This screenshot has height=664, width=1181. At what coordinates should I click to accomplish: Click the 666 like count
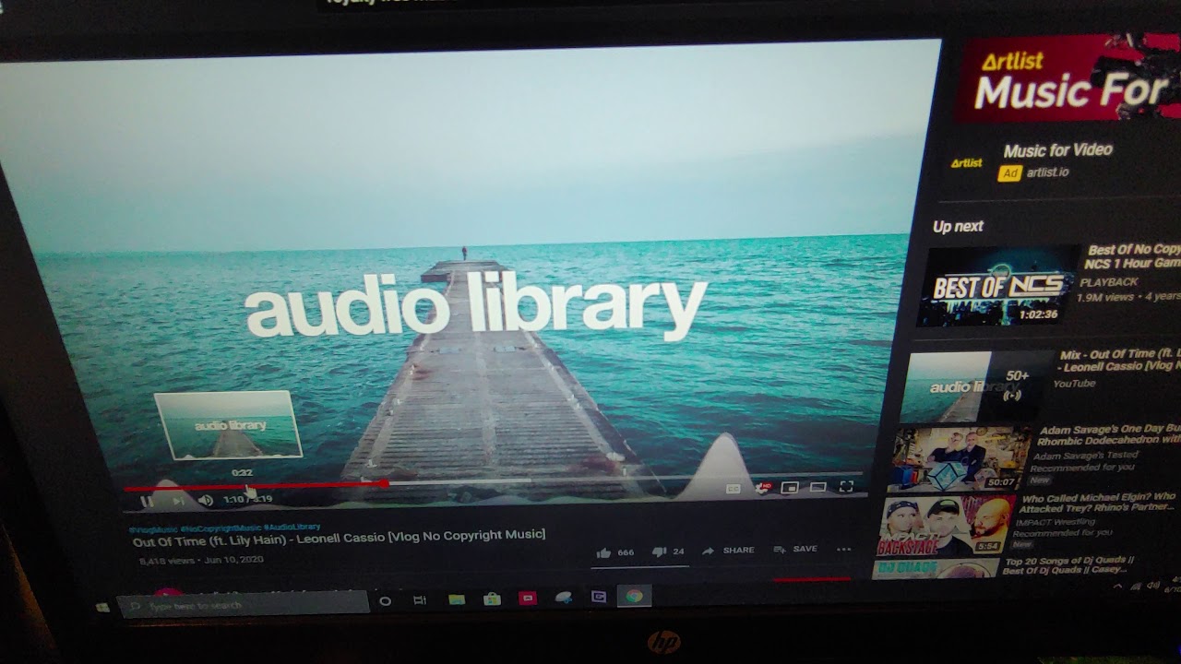(x=626, y=552)
